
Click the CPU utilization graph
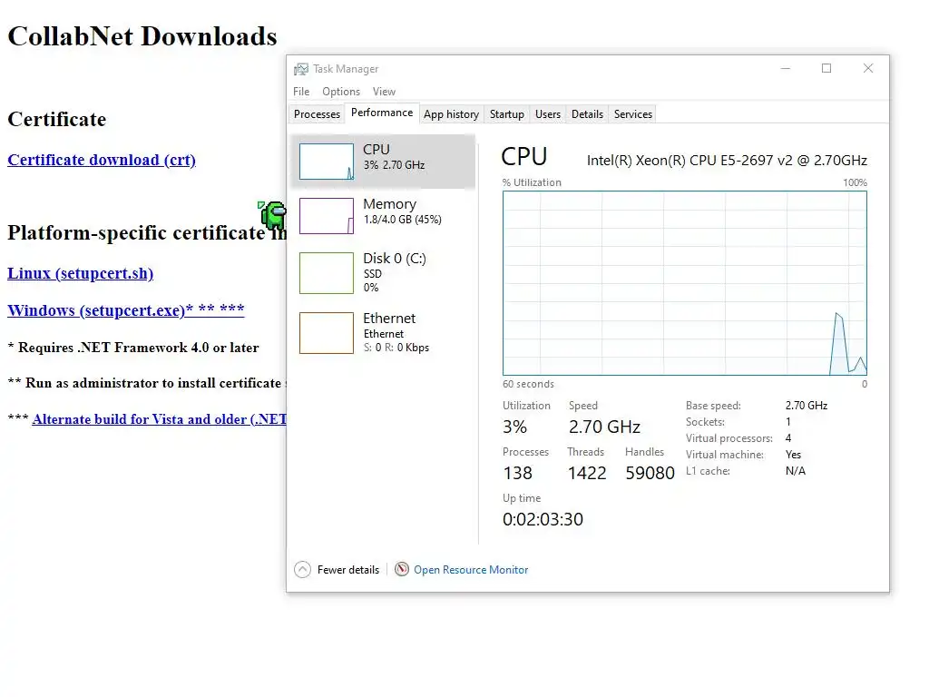click(684, 283)
